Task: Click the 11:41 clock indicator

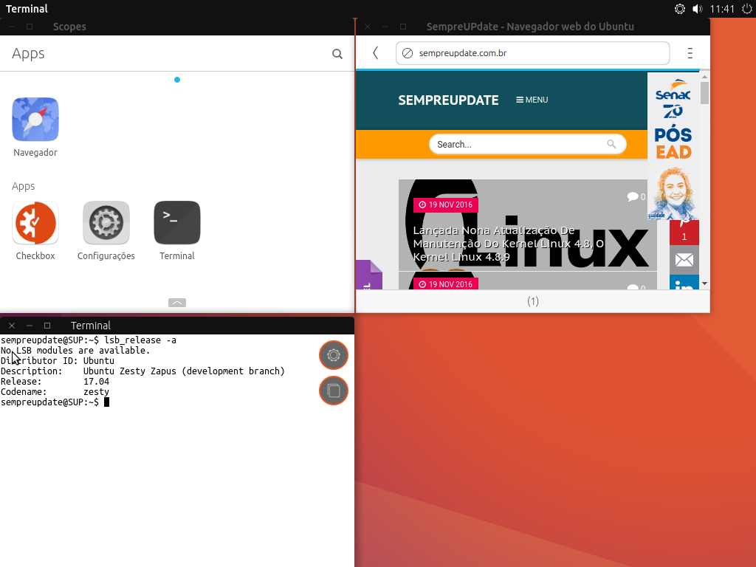Action: click(722, 9)
